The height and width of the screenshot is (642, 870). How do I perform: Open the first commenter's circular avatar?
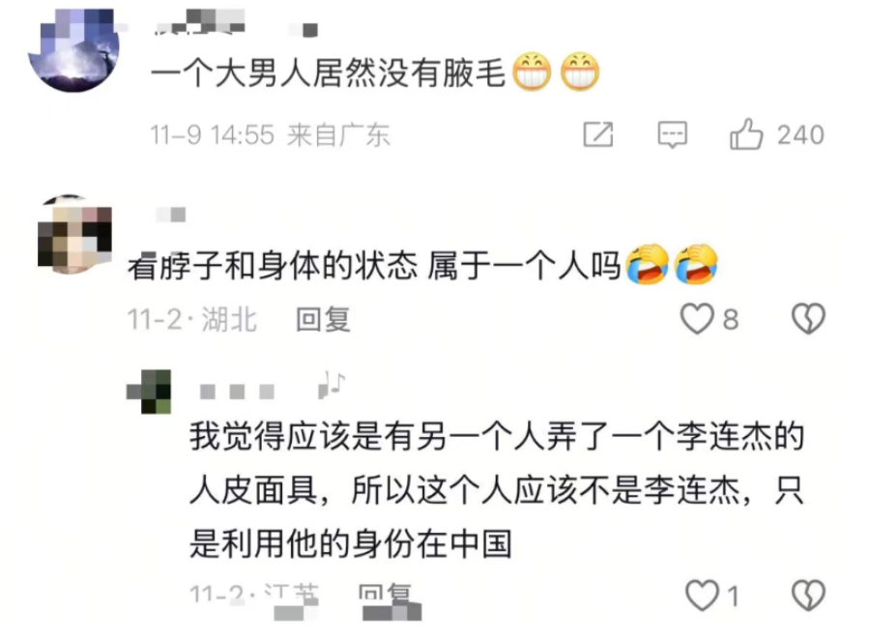point(73,50)
